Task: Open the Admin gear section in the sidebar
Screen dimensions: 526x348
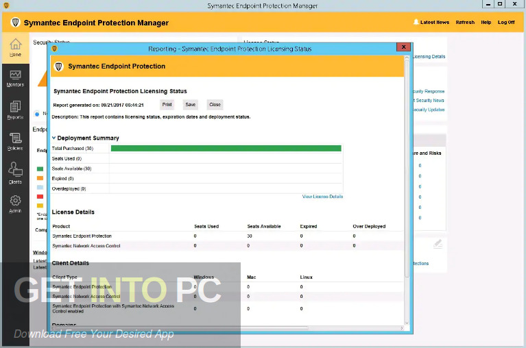Action: point(16,204)
